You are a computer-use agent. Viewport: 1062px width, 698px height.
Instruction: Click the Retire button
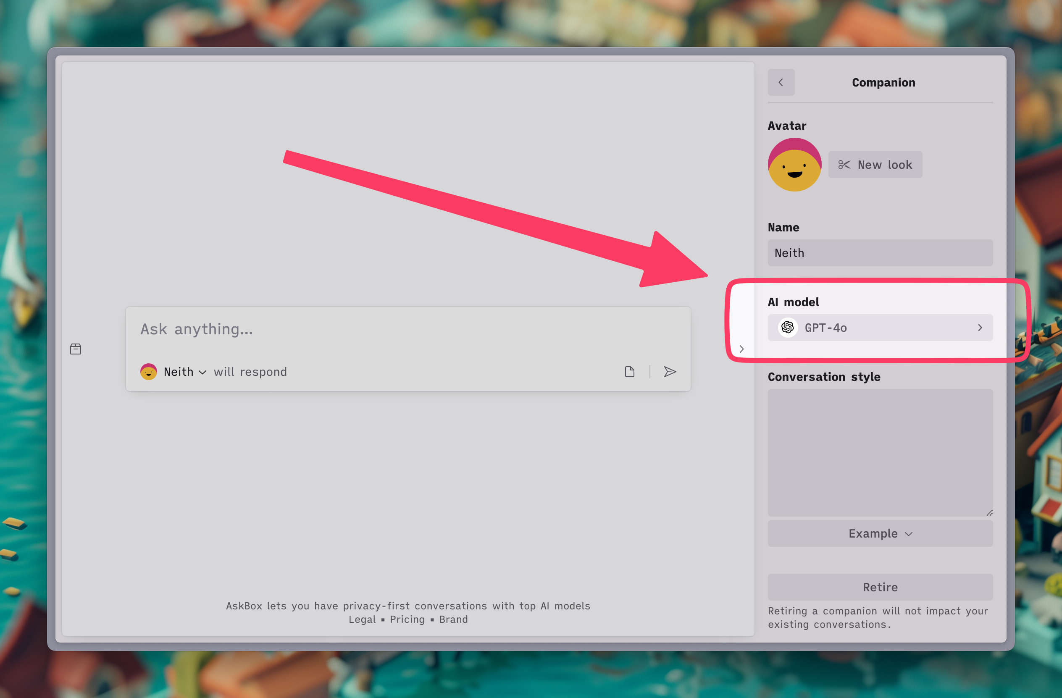click(880, 587)
